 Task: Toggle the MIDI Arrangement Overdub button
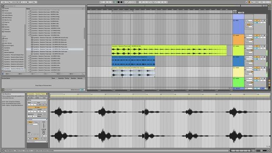pos(126,2)
